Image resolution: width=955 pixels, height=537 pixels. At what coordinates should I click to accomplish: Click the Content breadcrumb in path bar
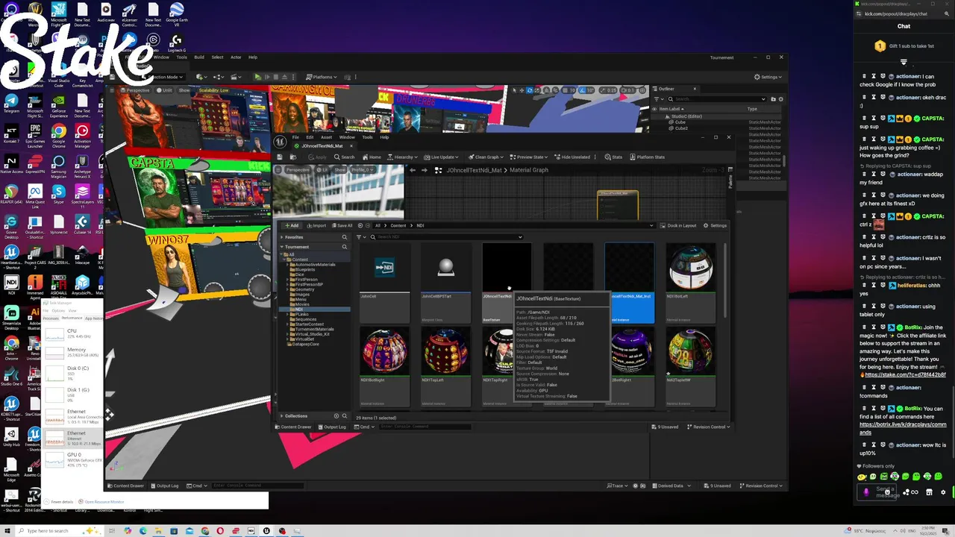click(x=398, y=225)
